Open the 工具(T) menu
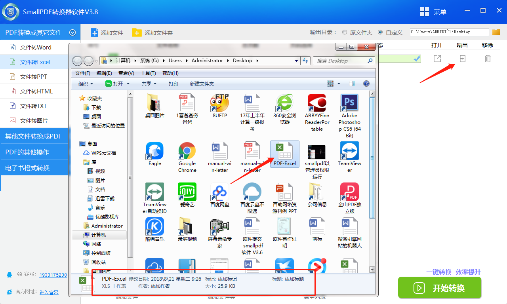Screen dimensions: 507x304 coord(148,73)
